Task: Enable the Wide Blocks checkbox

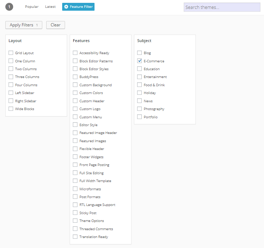Action: (11, 109)
